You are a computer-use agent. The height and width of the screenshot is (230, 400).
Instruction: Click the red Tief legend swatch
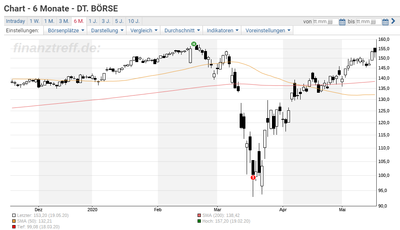(x=14, y=227)
